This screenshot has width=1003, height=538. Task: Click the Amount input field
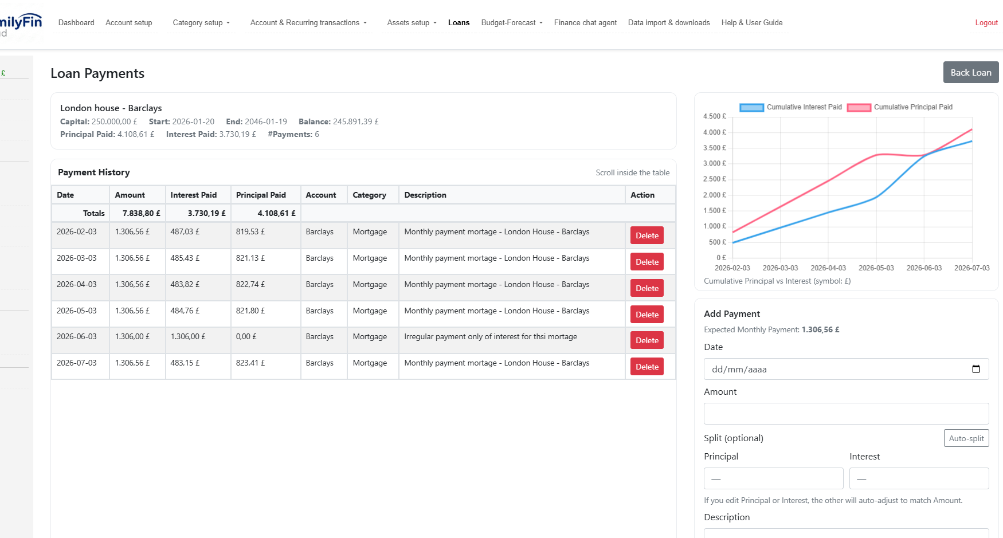pyautogui.click(x=847, y=414)
